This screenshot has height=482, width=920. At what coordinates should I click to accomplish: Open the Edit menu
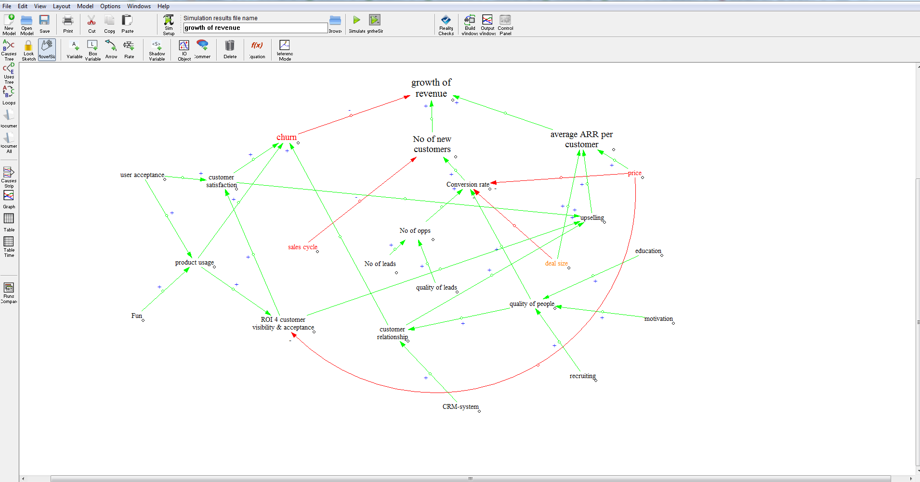point(23,6)
